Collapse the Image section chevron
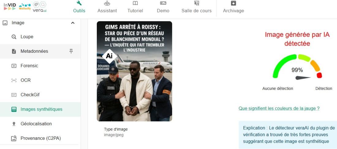 pos(73,23)
